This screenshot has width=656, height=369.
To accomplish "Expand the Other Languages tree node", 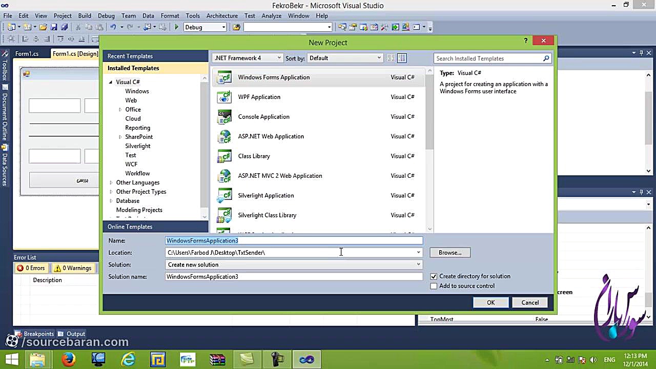I will tap(111, 182).
